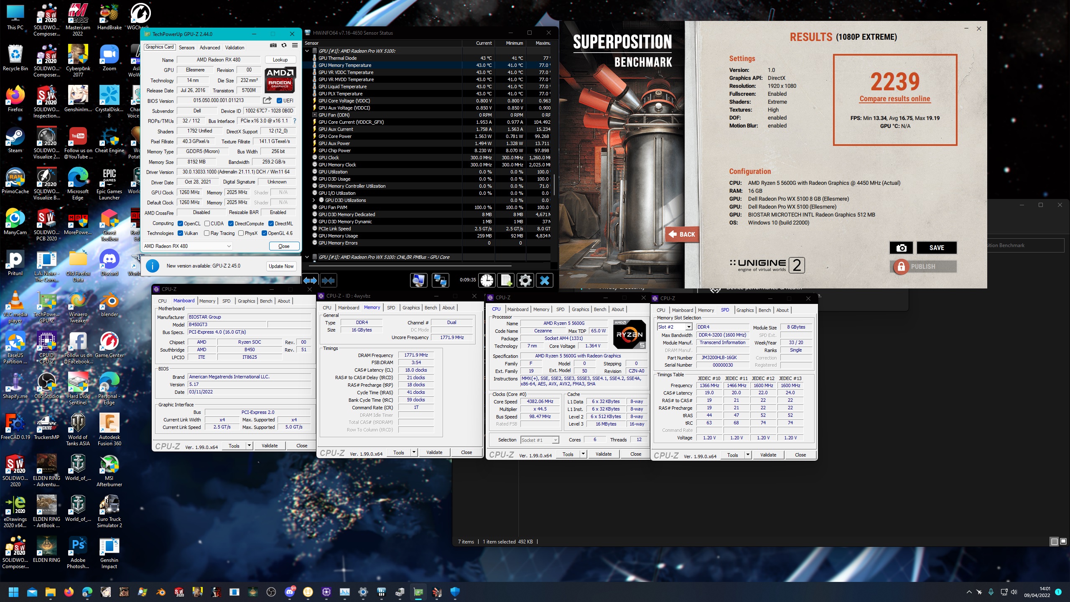Open Tools dropdown arrow in CPU-Z SPD window
1070x602 pixels.
[748, 455]
